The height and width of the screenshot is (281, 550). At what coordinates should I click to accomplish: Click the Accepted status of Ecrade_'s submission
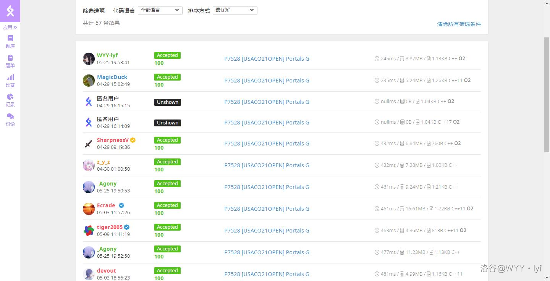point(167,205)
